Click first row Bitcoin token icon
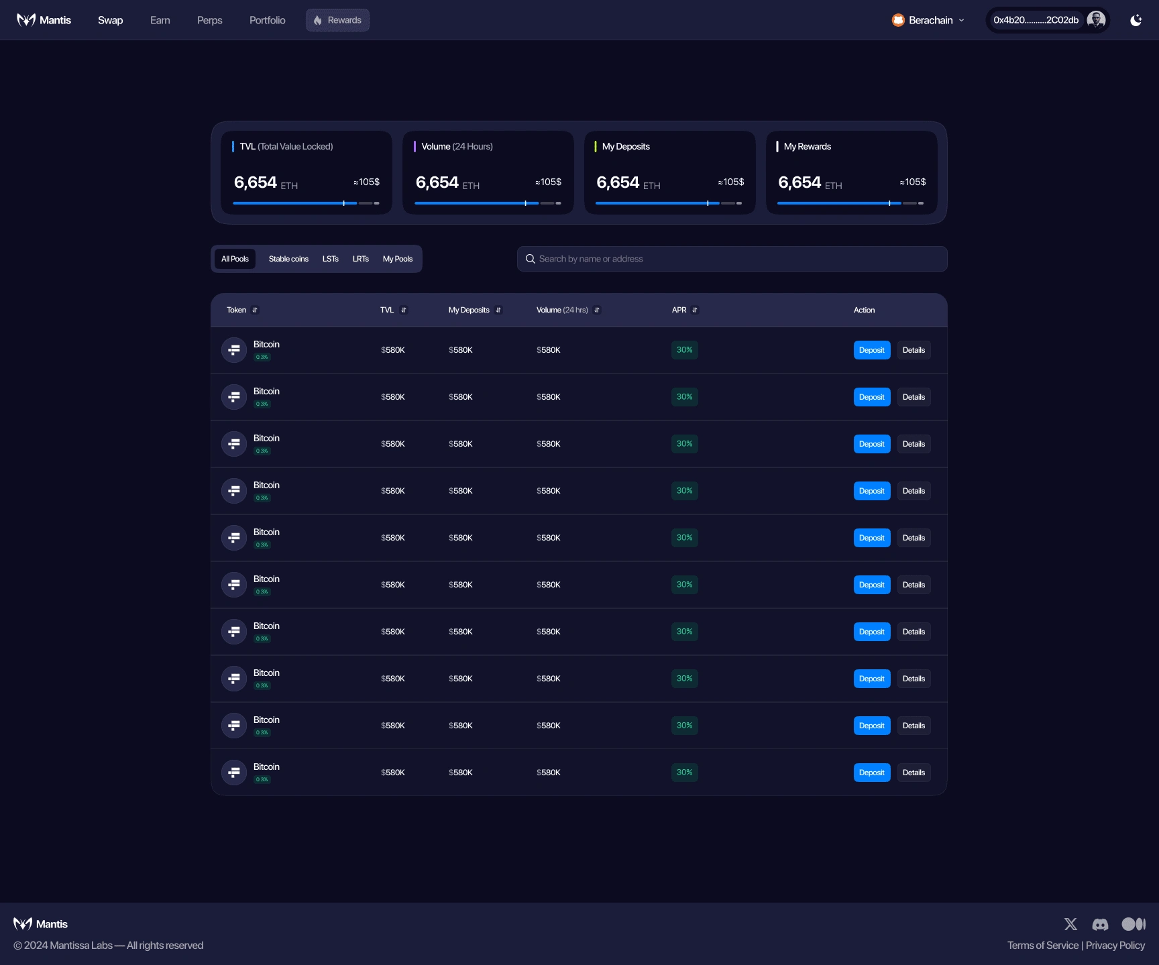This screenshot has width=1159, height=965. [x=234, y=350]
